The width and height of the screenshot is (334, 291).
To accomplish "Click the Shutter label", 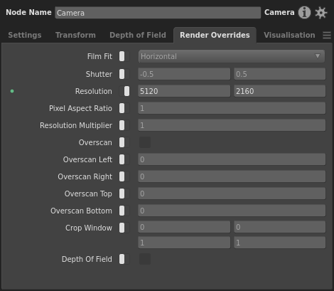I will (99, 74).
